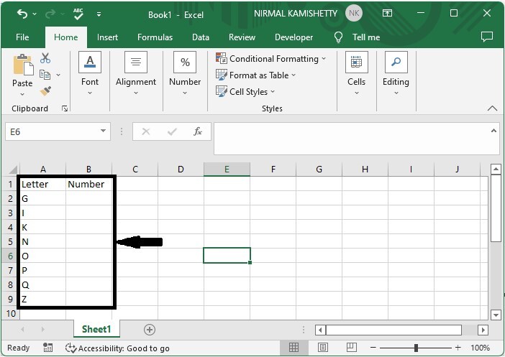Expand the Paste options arrow

tap(22, 94)
